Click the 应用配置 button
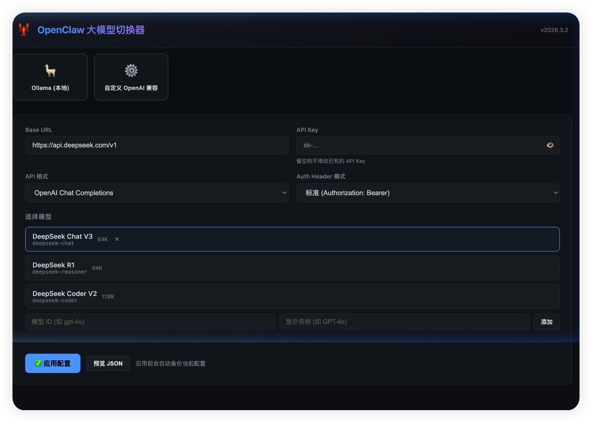Viewport: 592px width, 423px height. point(53,363)
